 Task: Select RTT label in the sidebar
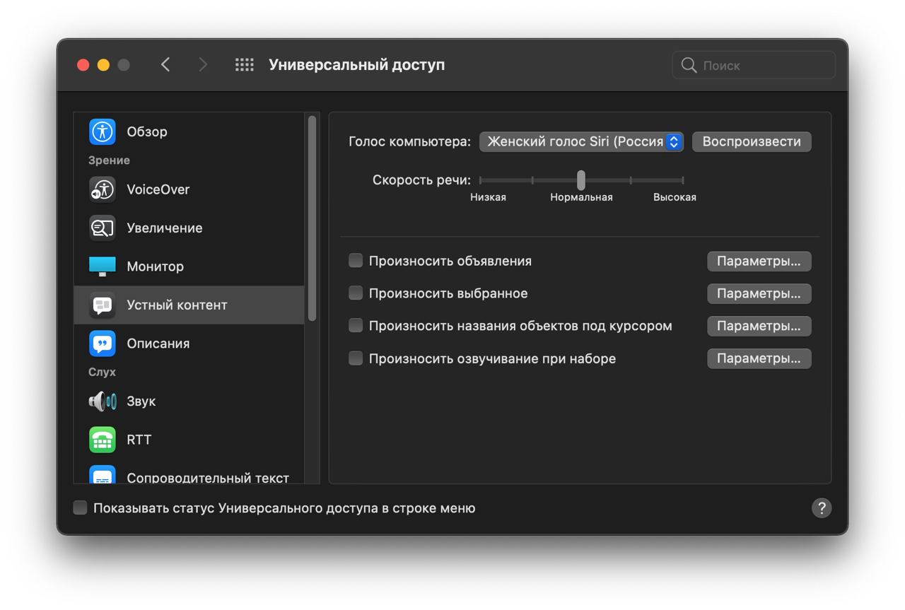click(139, 440)
